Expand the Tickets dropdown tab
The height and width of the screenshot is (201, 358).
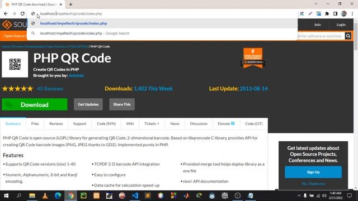tap(152, 124)
